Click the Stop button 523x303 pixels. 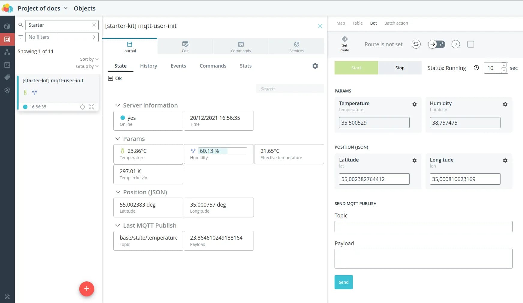[x=400, y=68]
